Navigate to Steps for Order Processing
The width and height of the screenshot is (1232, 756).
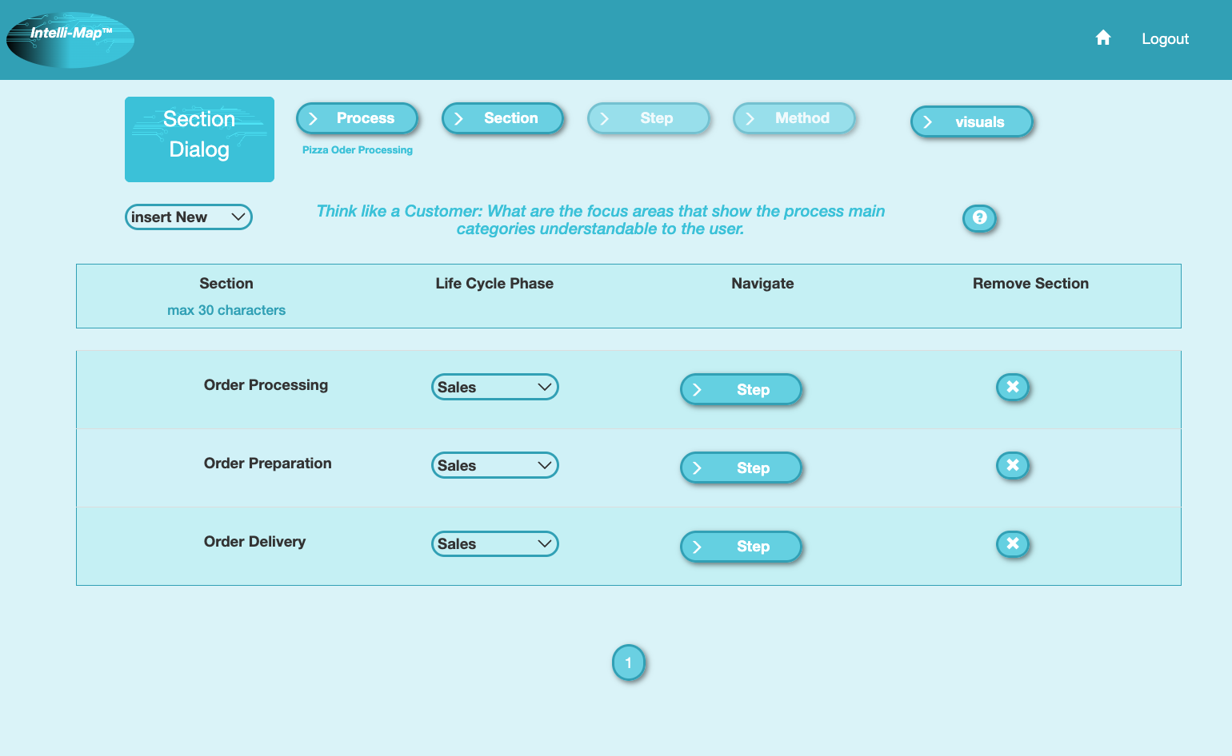tap(740, 389)
